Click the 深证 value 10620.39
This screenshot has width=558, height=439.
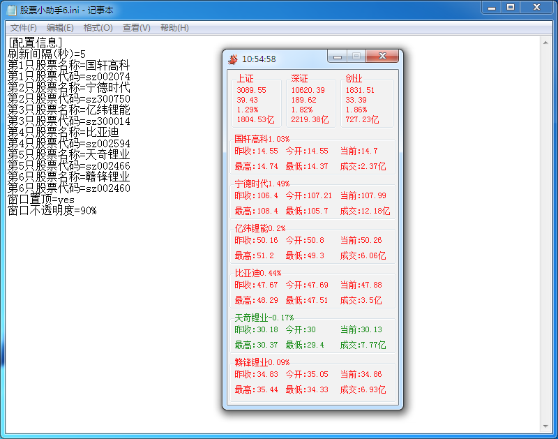click(x=308, y=90)
